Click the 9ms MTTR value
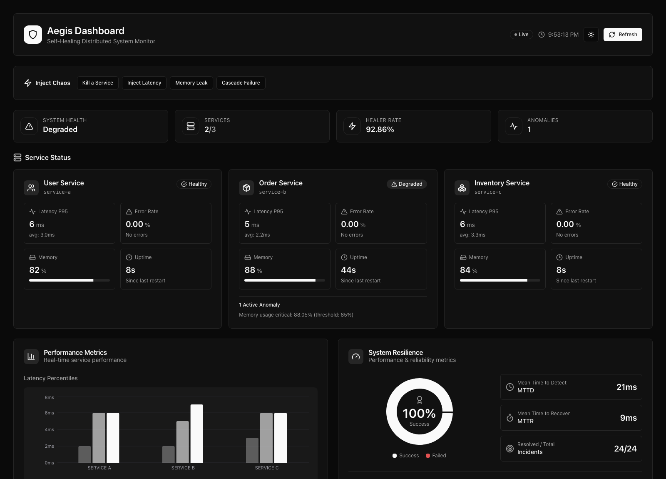The height and width of the screenshot is (479, 666). pos(629,418)
